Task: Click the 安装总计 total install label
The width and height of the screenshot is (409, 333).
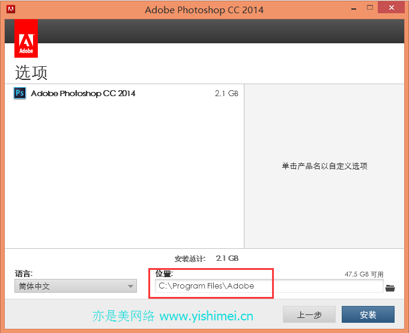Action: pyautogui.click(x=190, y=259)
